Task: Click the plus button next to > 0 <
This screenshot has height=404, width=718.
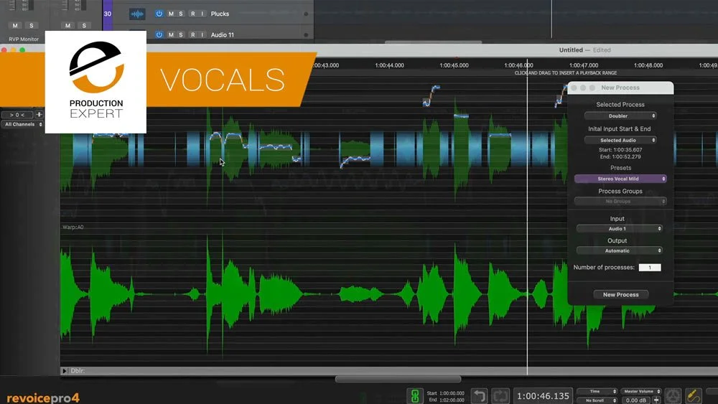Action: coord(39,114)
